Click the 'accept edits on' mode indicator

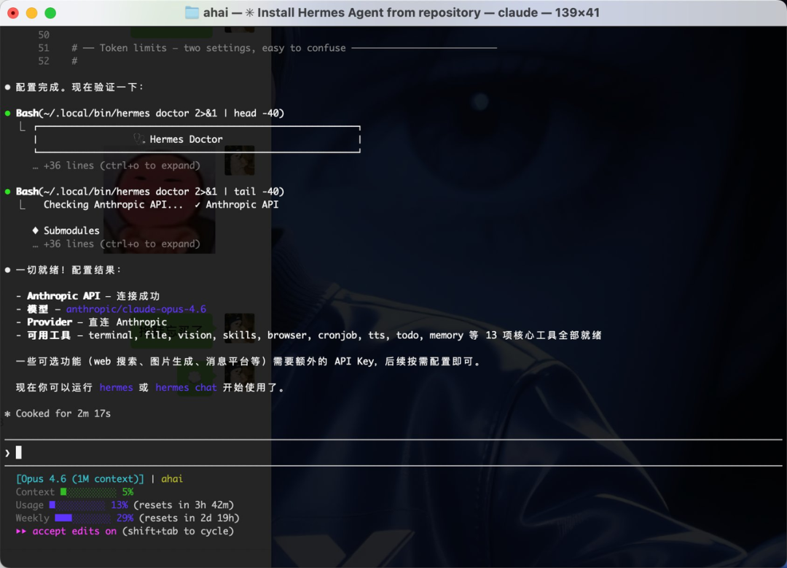(74, 532)
